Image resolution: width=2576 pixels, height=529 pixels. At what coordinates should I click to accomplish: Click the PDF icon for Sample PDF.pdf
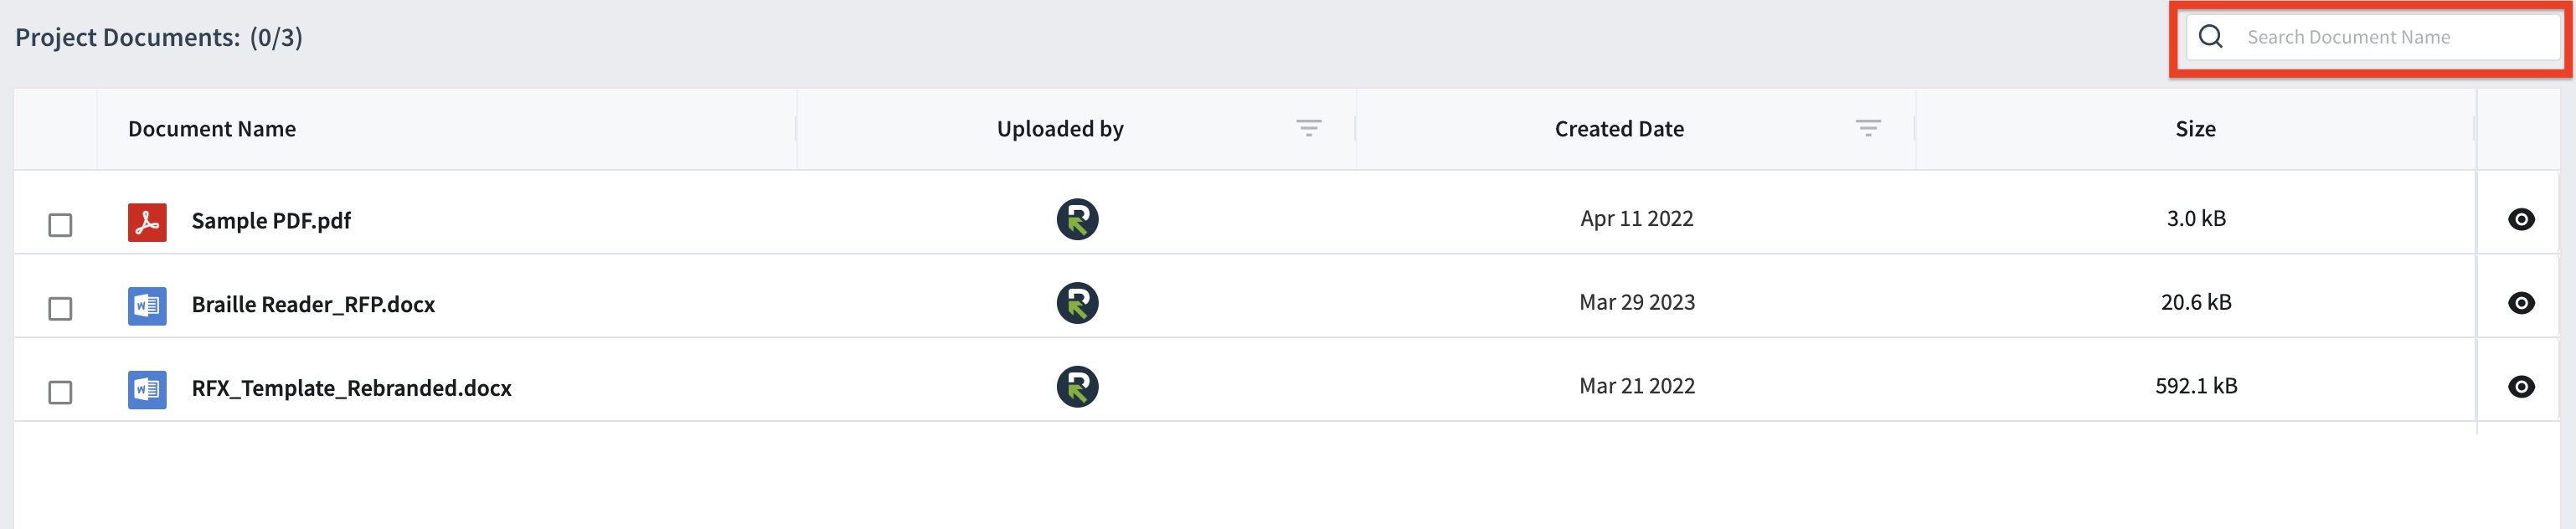click(147, 222)
